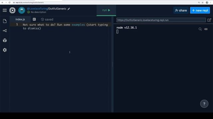Click the DutifulGeneric repl name
This screenshot has height=119, width=213.
click(57, 9)
